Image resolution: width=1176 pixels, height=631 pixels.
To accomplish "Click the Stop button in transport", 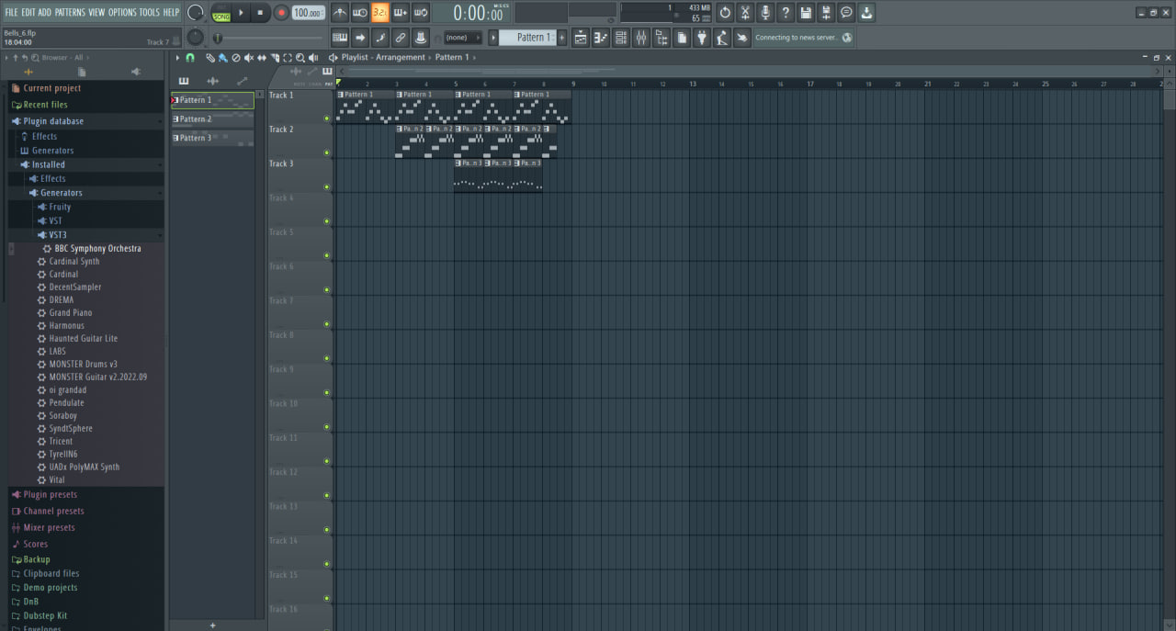I will tap(260, 13).
